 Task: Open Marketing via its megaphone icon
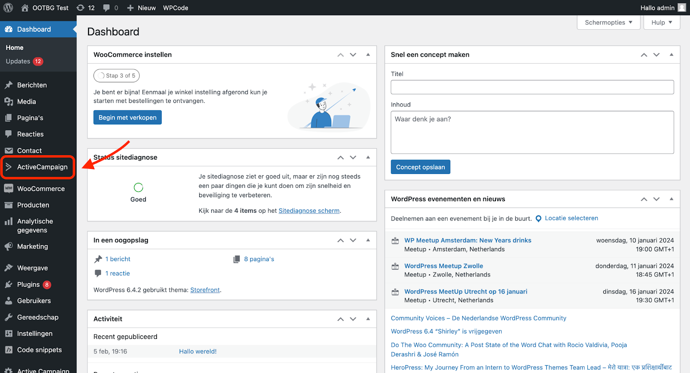[x=9, y=246]
